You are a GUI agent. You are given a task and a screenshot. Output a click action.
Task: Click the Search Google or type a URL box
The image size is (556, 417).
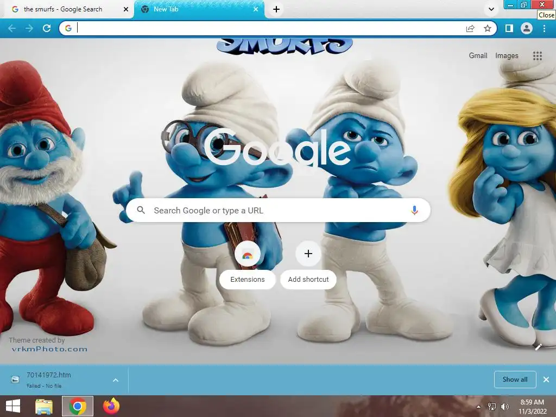click(279, 210)
